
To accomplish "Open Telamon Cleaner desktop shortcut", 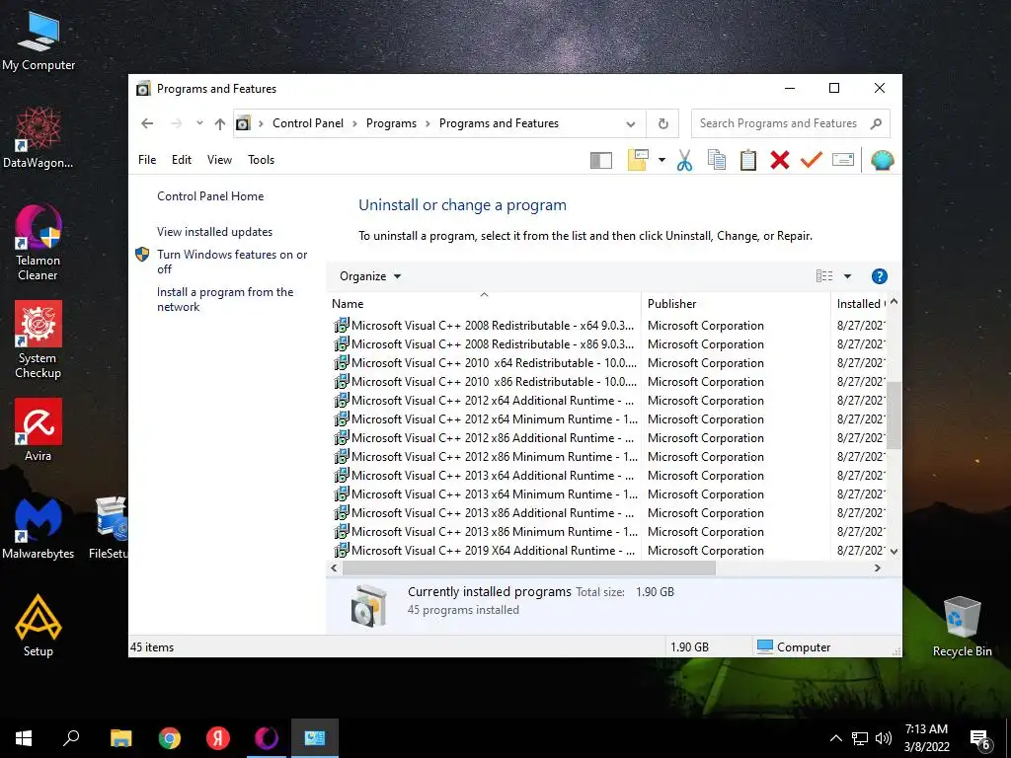I will click(39, 243).
